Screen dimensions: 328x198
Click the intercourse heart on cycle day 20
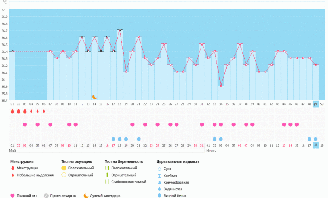coord(132,125)
